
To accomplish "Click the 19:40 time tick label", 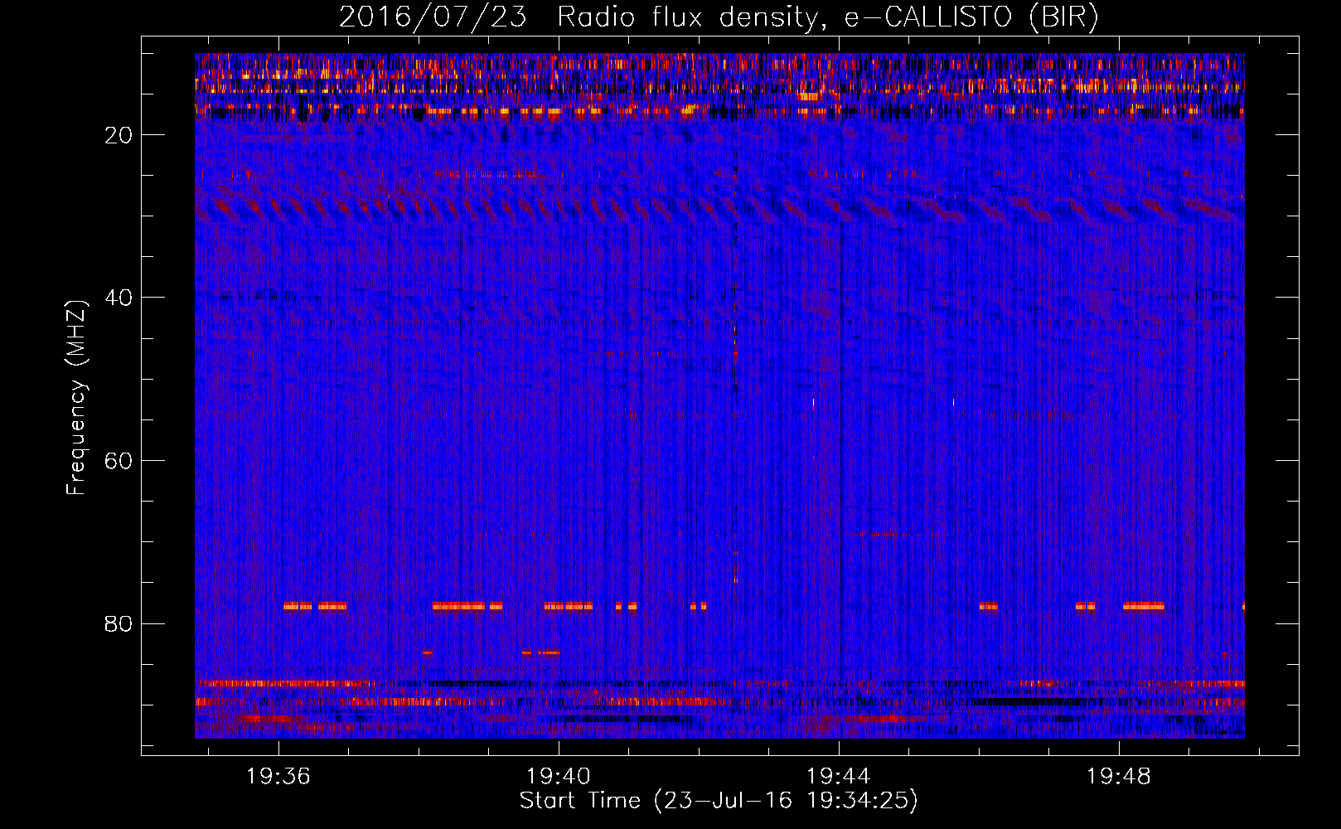I will point(559,776).
